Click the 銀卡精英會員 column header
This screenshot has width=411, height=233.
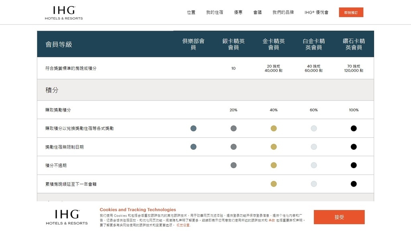coord(234,44)
